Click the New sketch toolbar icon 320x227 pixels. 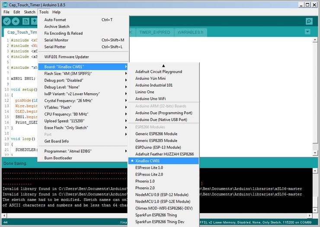tap(26, 21)
